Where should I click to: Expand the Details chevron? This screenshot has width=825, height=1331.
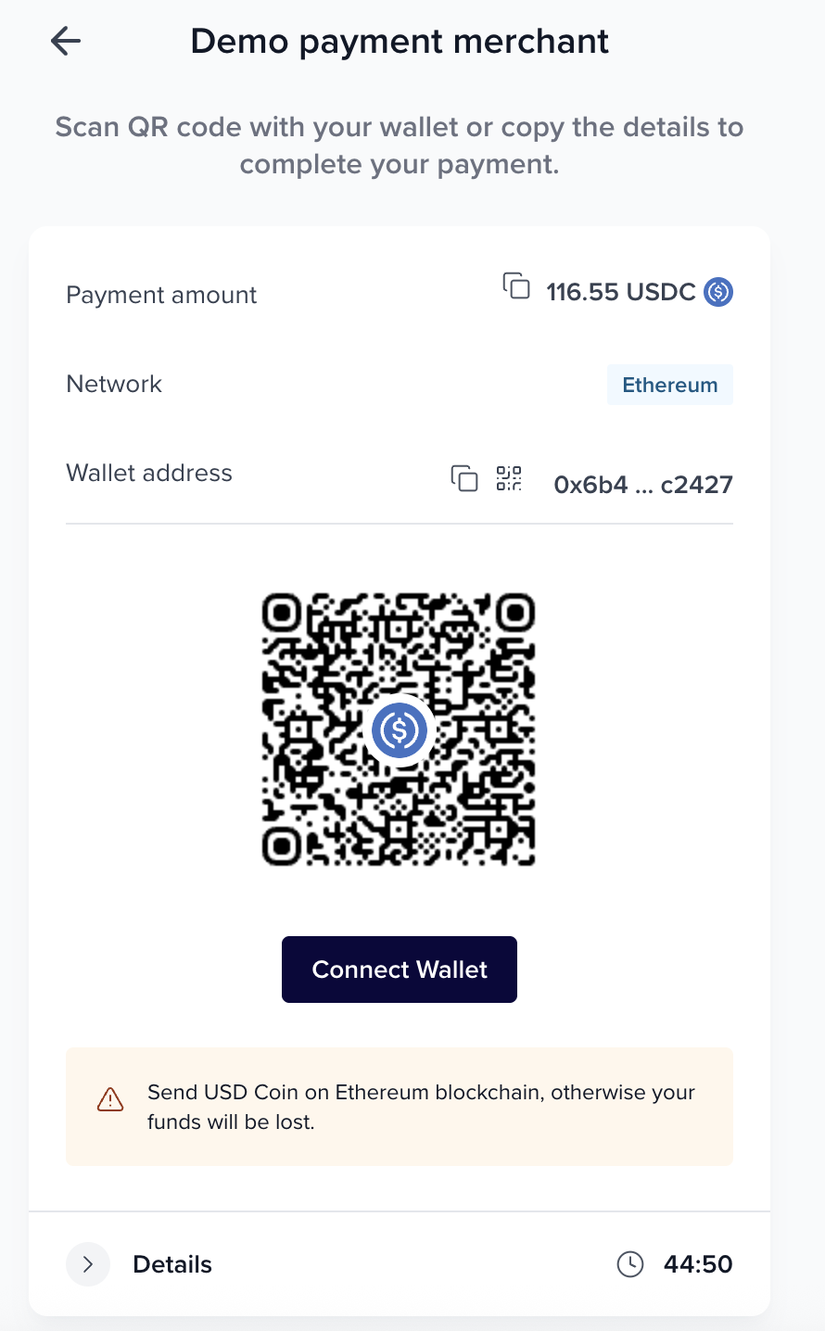point(88,1264)
